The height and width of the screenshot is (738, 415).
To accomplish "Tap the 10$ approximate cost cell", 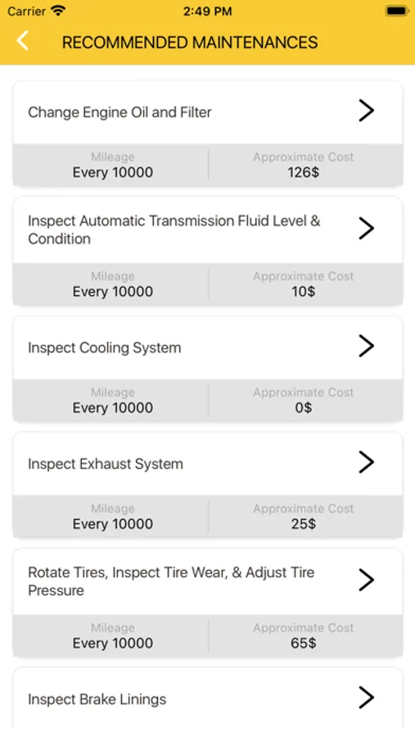I will click(304, 291).
